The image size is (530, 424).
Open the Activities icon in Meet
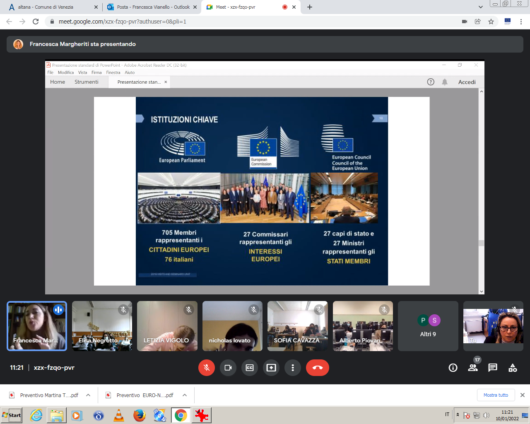pyautogui.click(x=513, y=368)
